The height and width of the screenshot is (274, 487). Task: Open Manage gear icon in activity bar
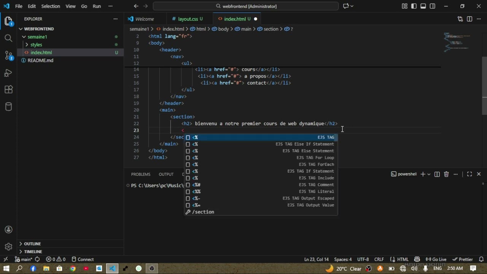8,246
